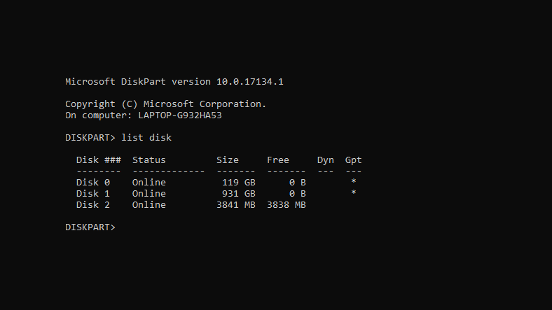Viewport: 552px width, 310px height.
Task: Click the Microsoft Corporation copyright line
Action: tap(165, 104)
